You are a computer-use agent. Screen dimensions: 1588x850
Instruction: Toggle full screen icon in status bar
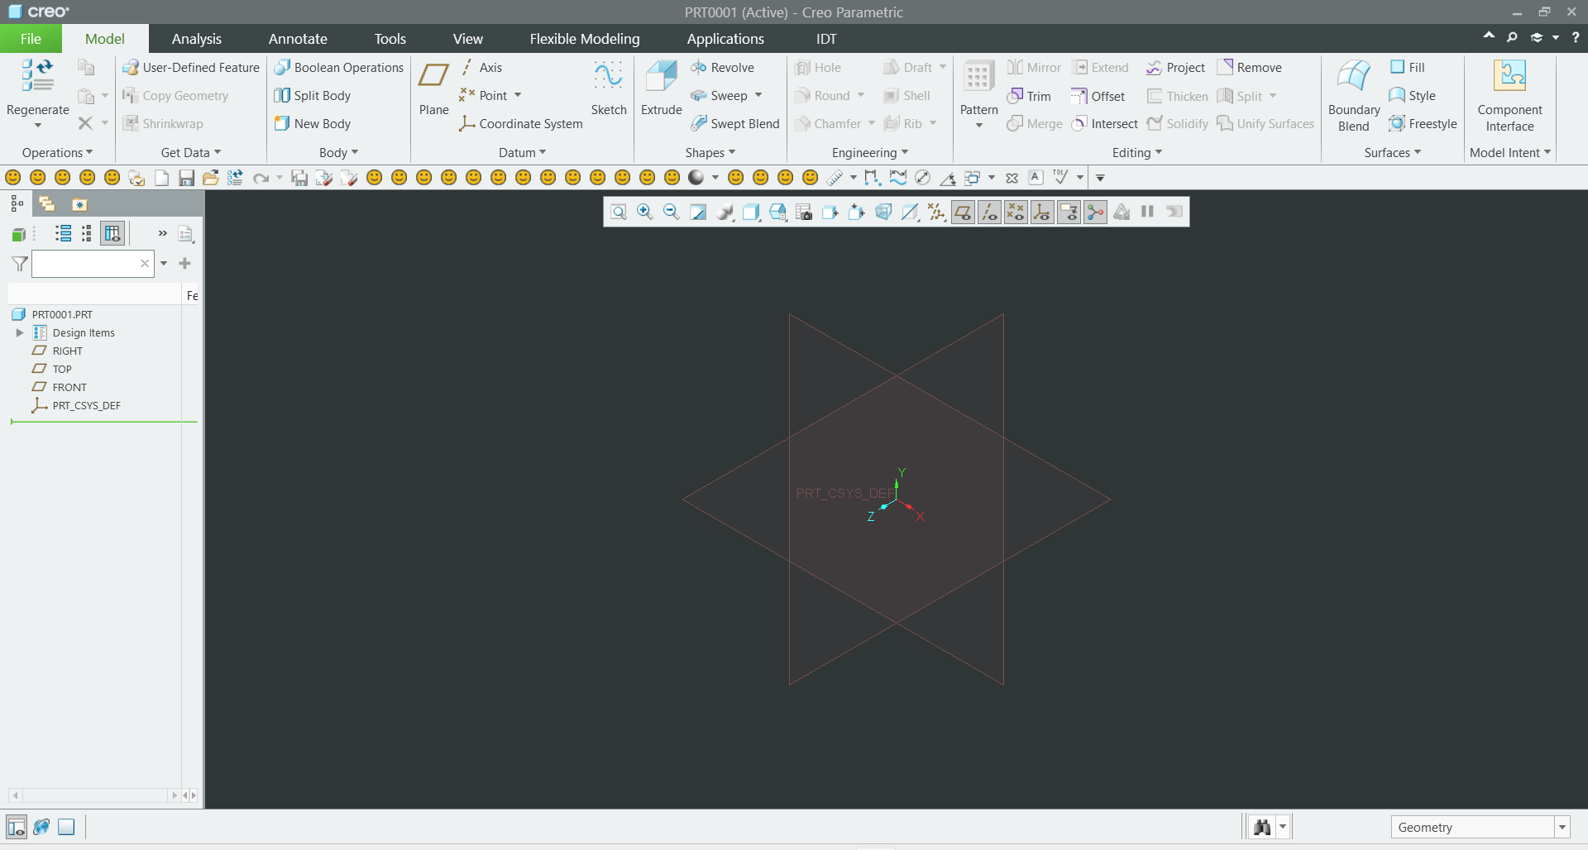(66, 827)
